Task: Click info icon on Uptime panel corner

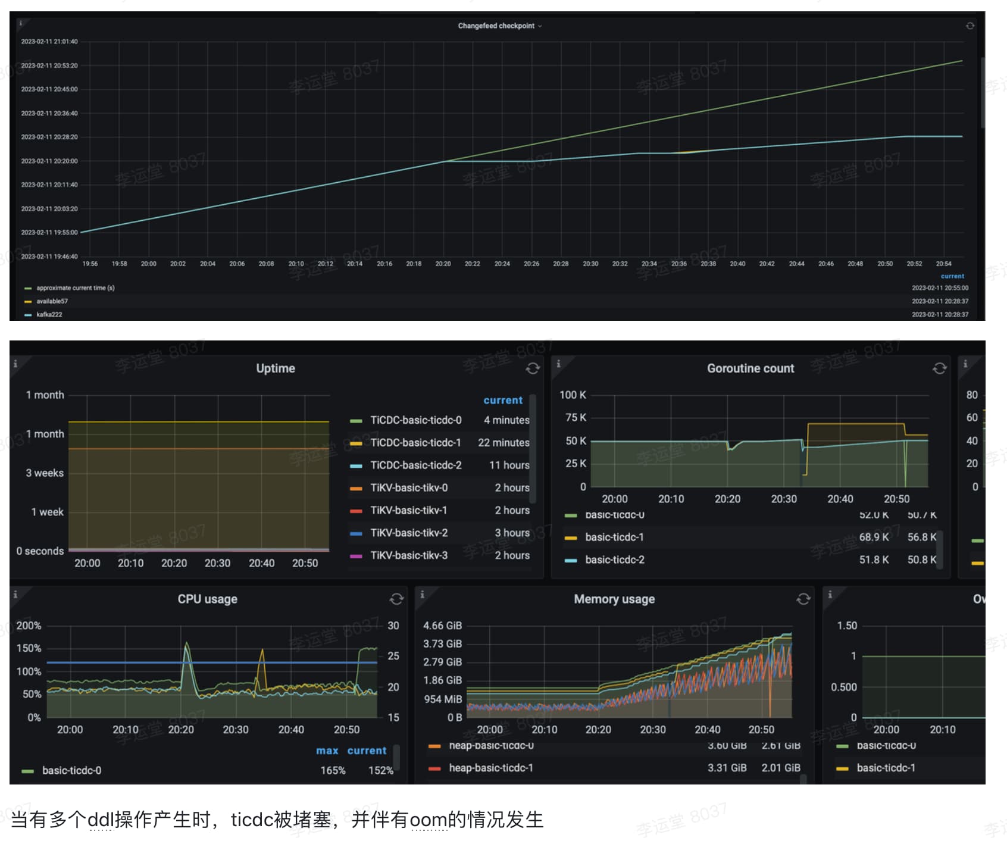Action: [15, 363]
